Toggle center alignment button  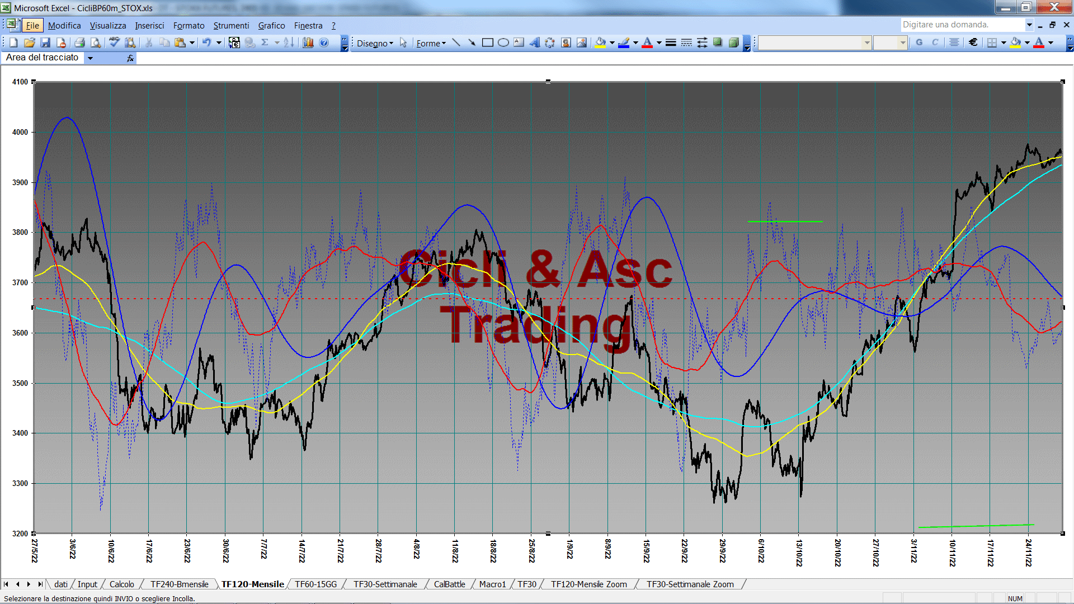click(x=954, y=43)
